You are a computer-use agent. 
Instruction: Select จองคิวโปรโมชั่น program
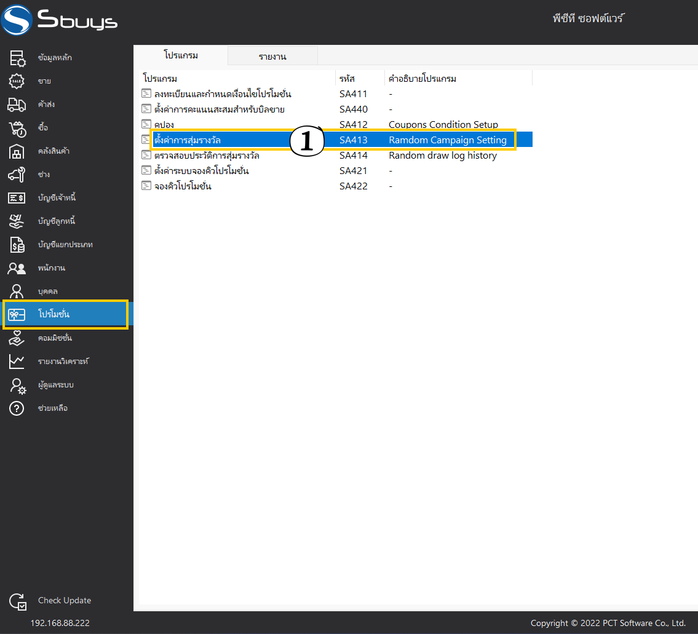(183, 186)
